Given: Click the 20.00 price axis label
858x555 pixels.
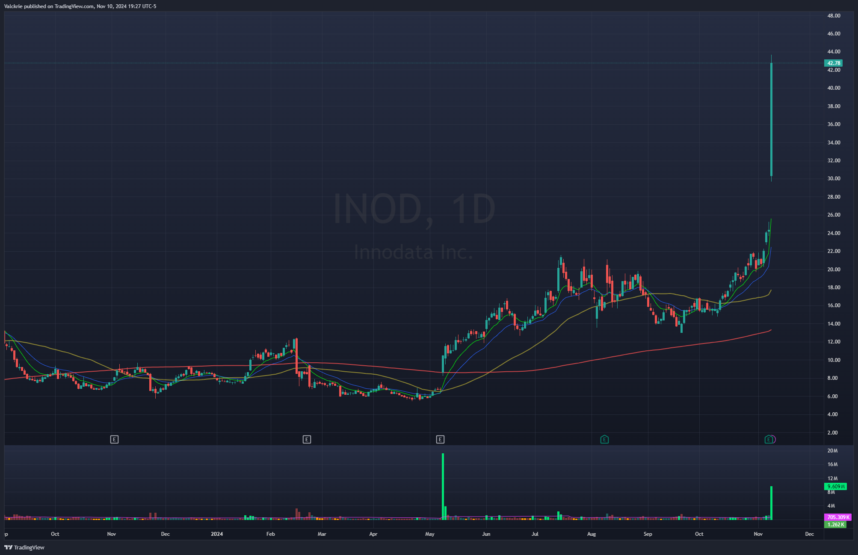Looking at the screenshot, I should pyautogui.click(x=834, y=270).
